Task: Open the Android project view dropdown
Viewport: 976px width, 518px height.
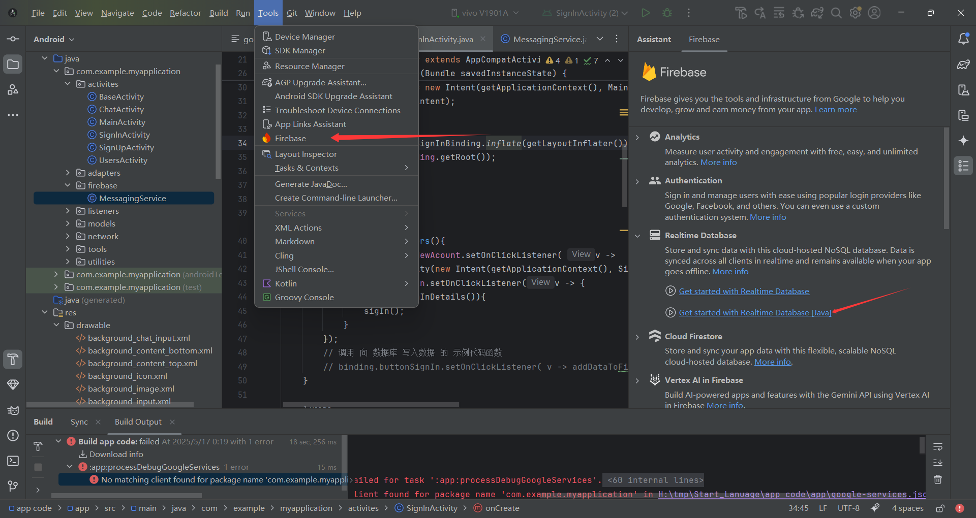Action: [54, 39]
